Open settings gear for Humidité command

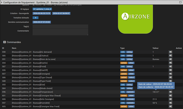(x=170, y=103)
